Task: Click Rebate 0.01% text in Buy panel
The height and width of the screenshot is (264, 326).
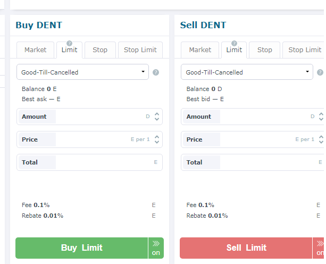Action: click(43, 216)
